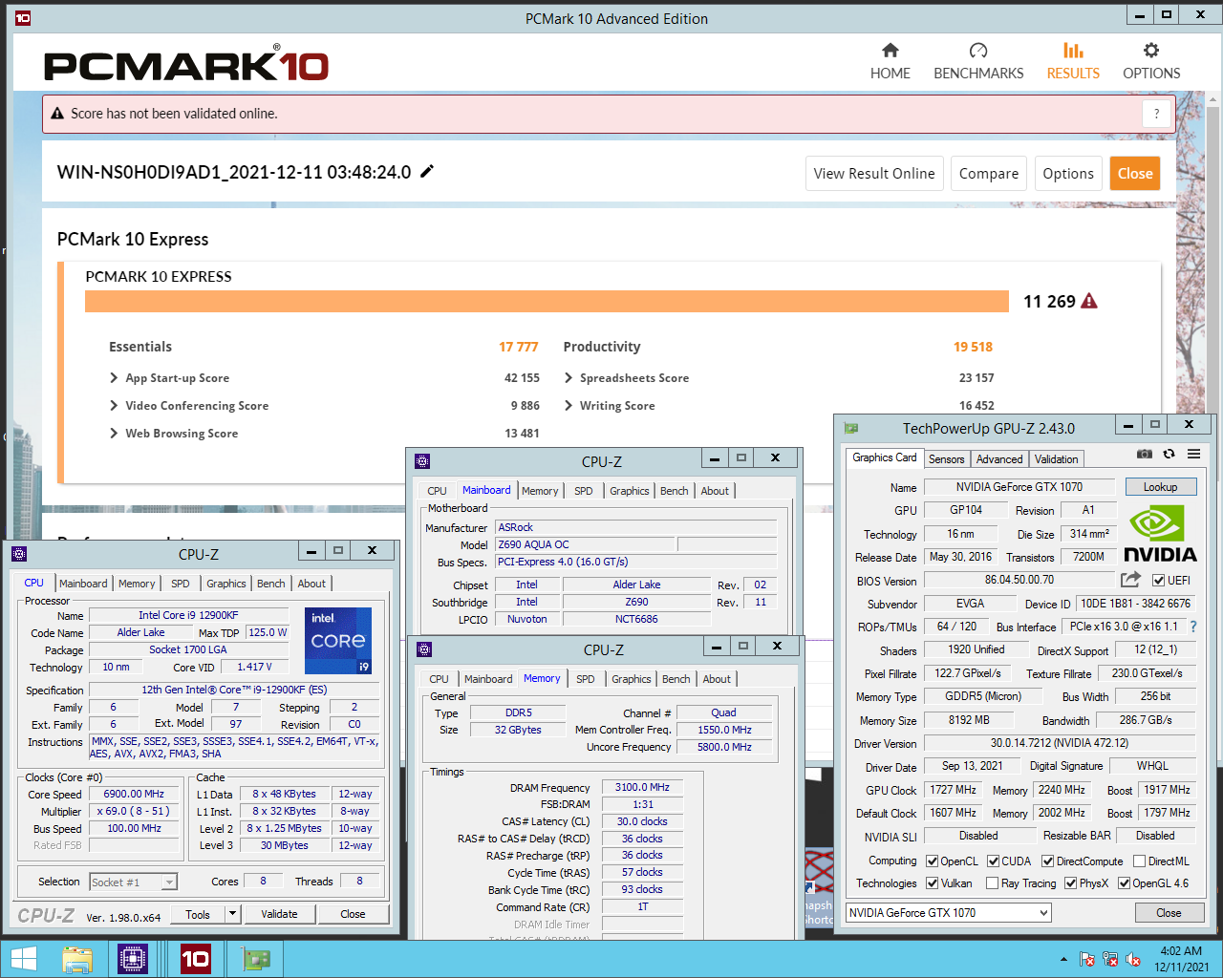Viewport: 1223px width, 978px height.
Task: Open the CPU-Z Socket #1 dropdown
Action: pos(134,882)
